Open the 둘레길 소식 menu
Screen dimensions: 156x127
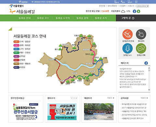pos(101,18)
